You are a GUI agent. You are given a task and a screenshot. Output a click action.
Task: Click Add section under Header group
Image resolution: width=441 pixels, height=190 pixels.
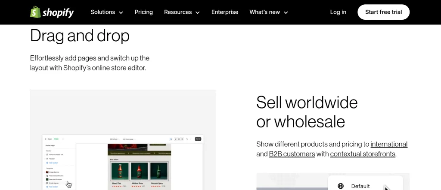52,163
